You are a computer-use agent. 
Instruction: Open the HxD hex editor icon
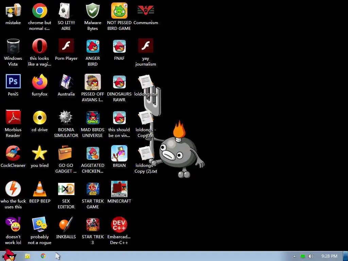[66, 189]
